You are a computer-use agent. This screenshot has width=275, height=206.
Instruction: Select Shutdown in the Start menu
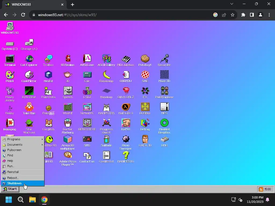tap(23, 183)
